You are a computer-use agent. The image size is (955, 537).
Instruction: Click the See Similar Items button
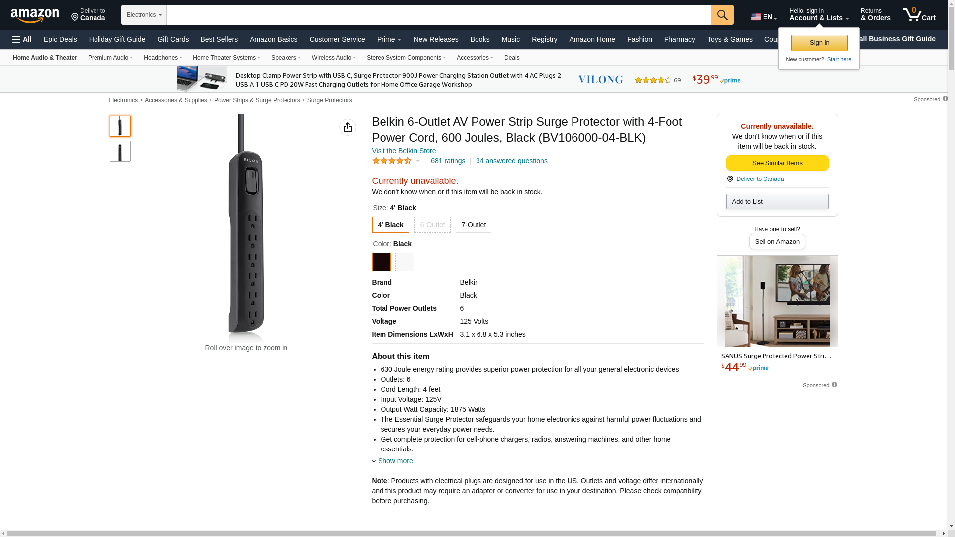click(x=777, y=163)
